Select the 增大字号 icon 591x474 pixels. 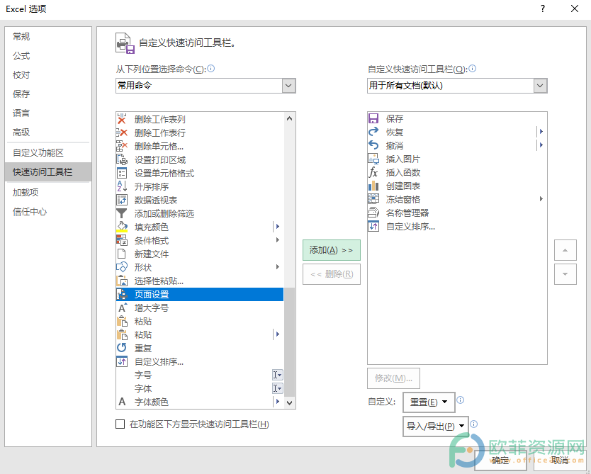122,307
